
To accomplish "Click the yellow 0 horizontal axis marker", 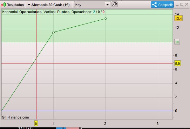I will tap(36, 124).
